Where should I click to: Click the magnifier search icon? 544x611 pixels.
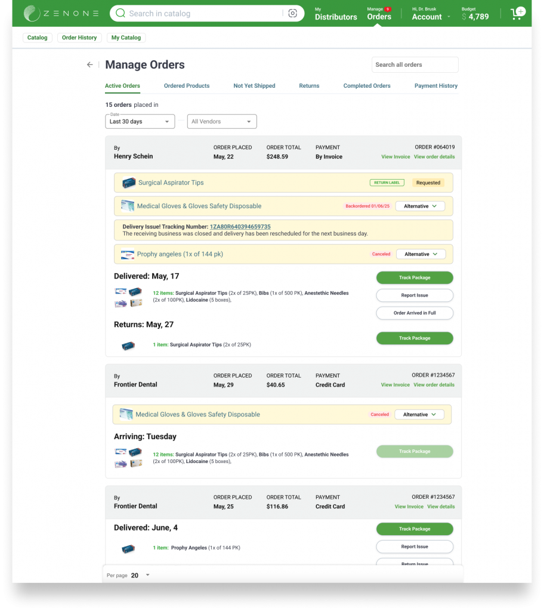tap(120, 13)
